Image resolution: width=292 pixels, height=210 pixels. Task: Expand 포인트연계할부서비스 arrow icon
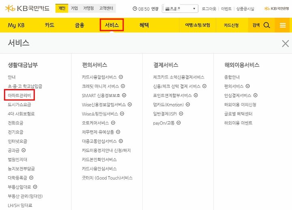click(x=196, y=95)
